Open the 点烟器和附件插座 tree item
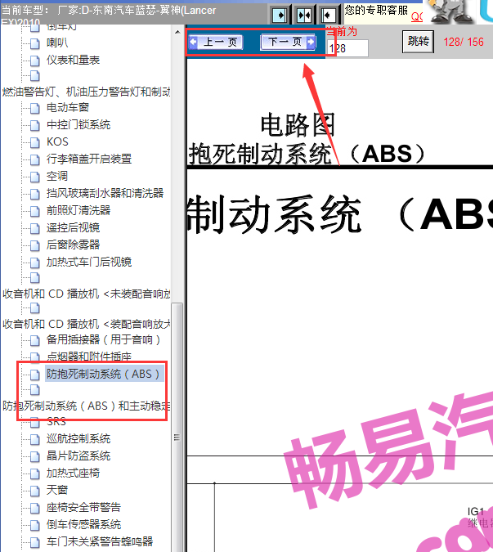 point(89,357)
